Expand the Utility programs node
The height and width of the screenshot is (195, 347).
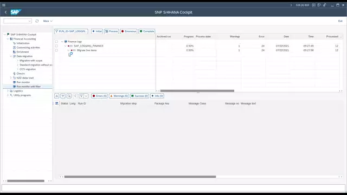[8, 95]
